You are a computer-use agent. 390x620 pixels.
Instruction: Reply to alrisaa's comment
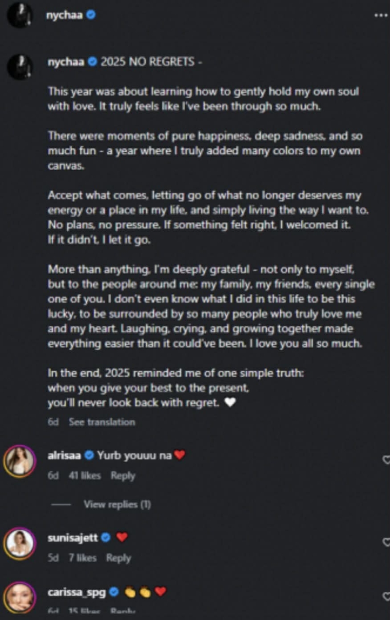(x=123, y=476)
